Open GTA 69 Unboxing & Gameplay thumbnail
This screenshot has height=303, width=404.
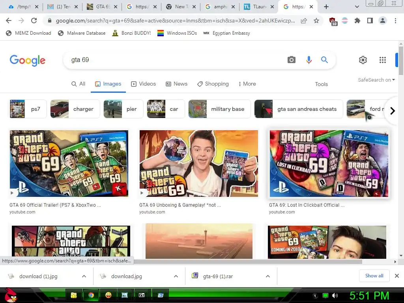(199, 163)
